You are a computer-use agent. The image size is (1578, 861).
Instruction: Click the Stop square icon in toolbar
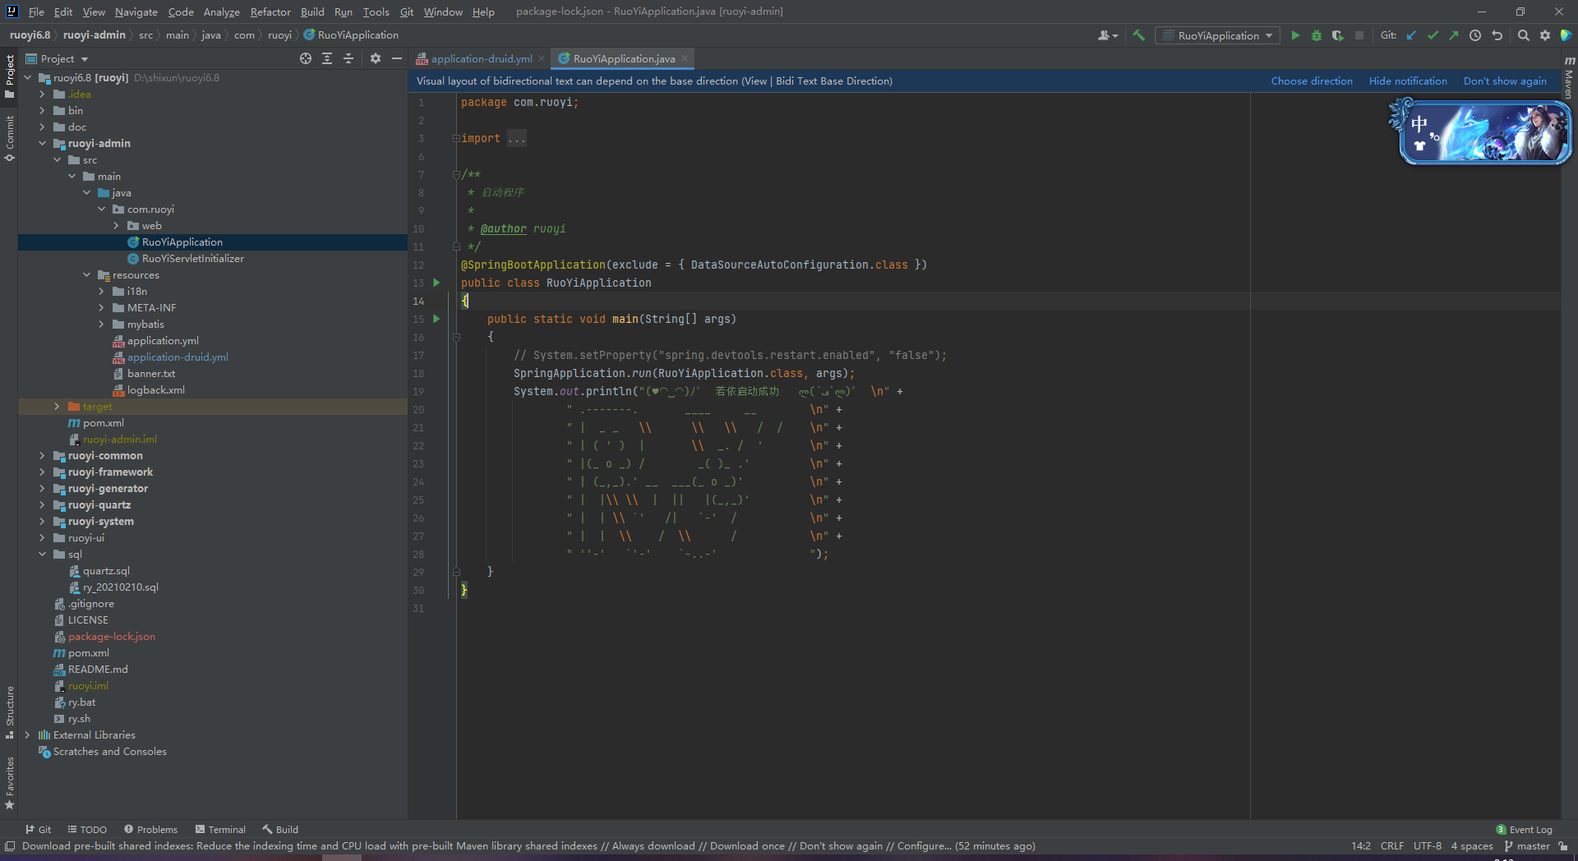[1359, 35]
